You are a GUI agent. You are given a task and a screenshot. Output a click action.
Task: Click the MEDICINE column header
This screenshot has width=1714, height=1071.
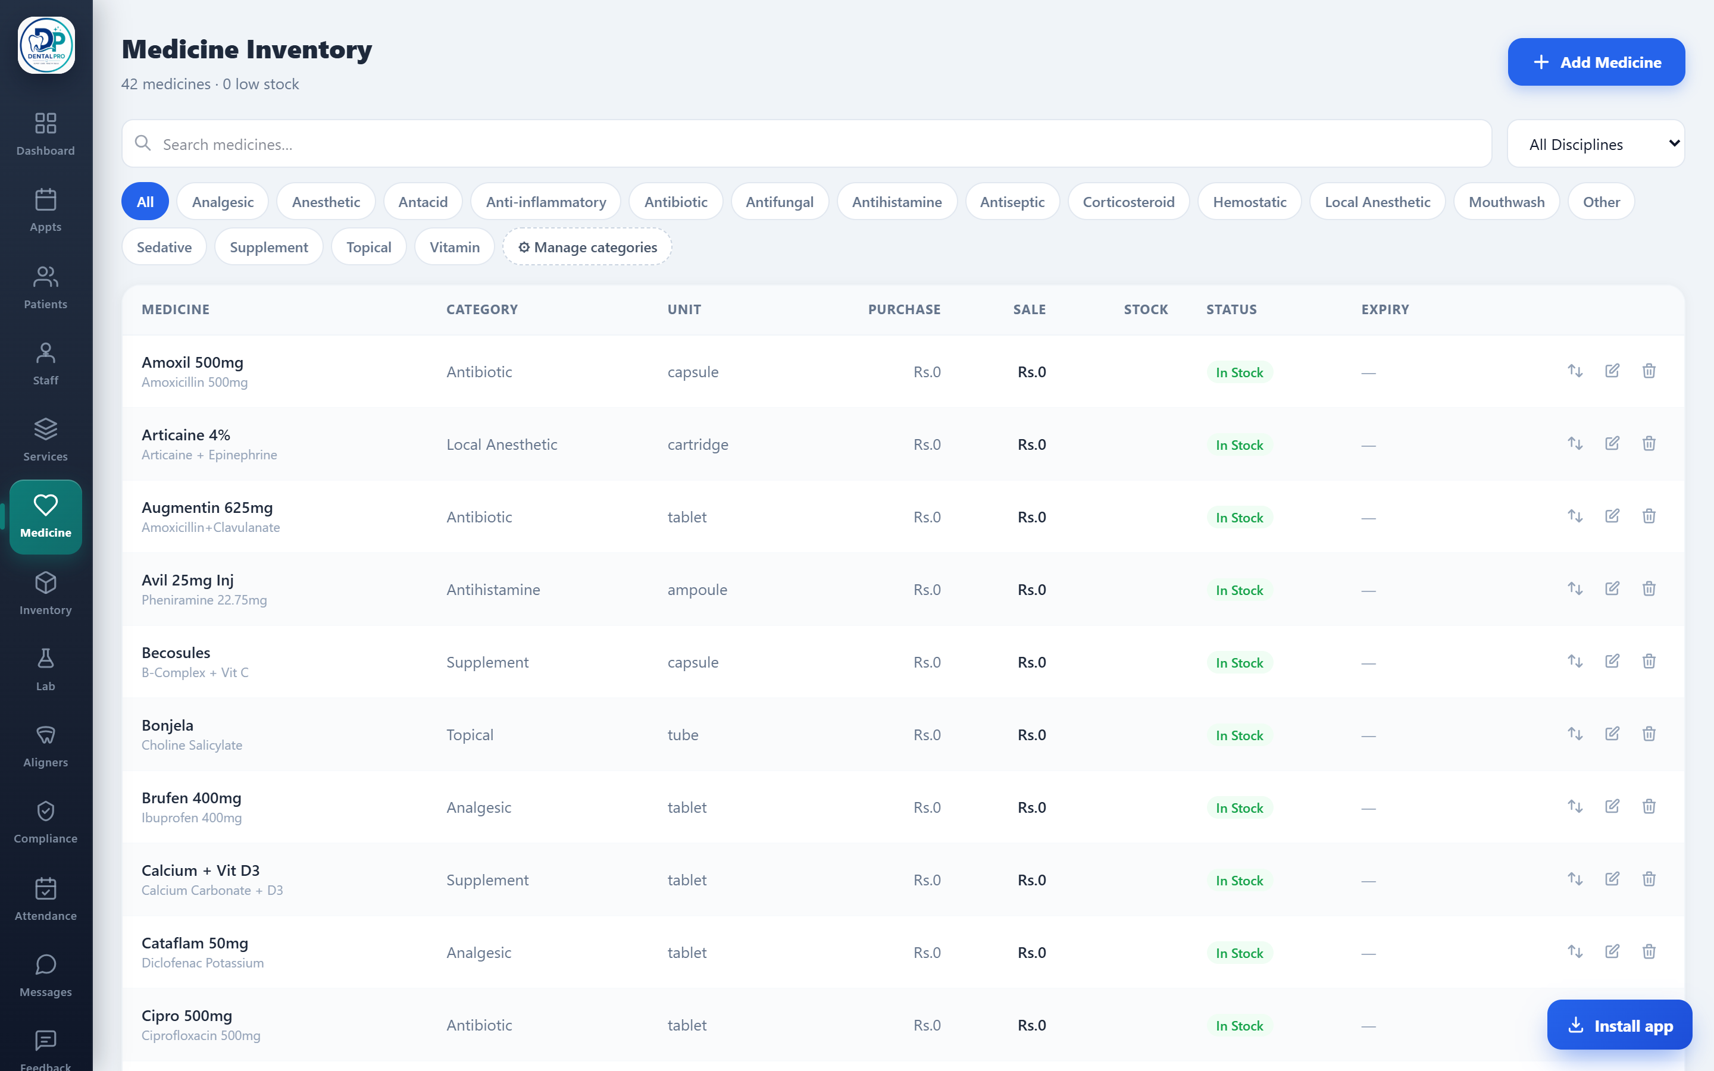[176, 309]
